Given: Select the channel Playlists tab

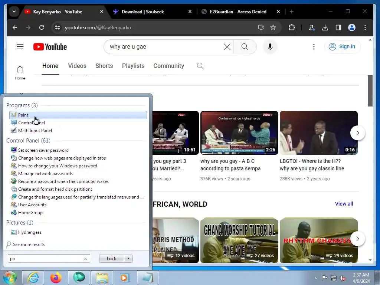Looking at the screenshot, I should [133, 66].
